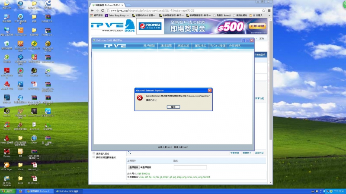346x194 pixels.
Task: Open a new Chrome tab
Action: [128, 5]
